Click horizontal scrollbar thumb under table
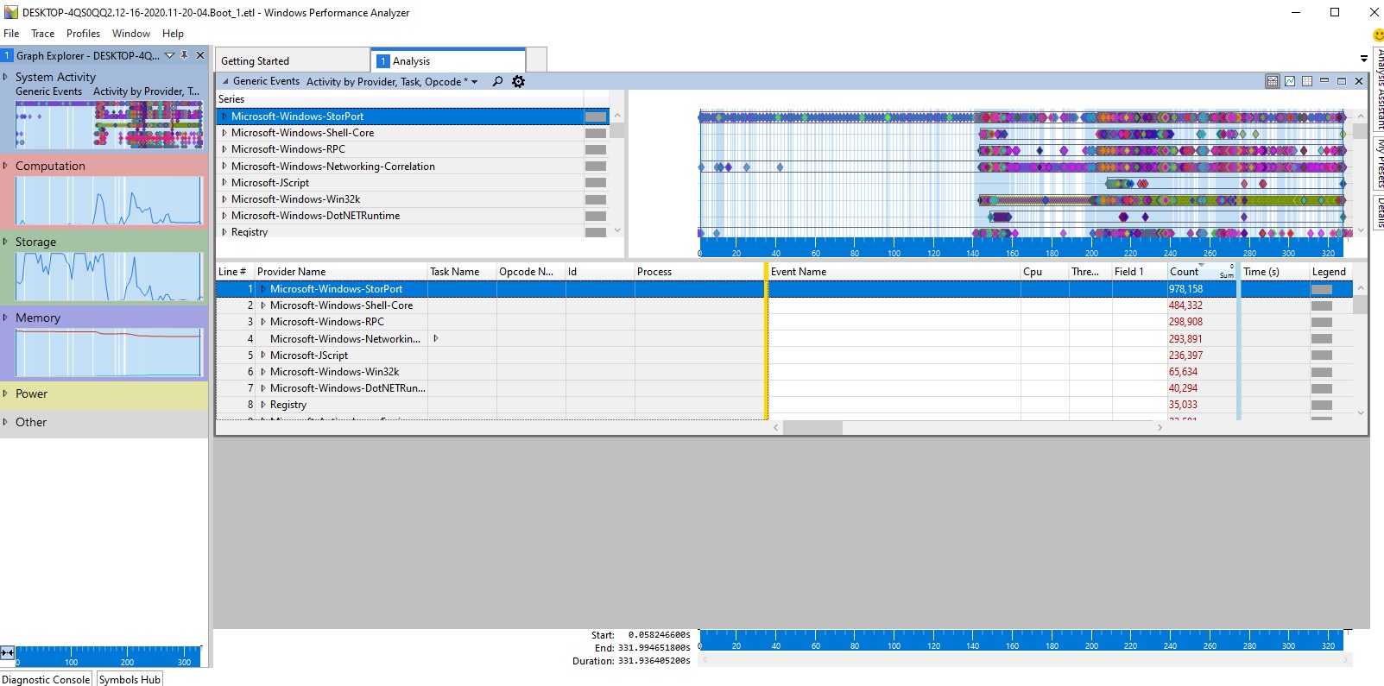 (x=812, y=428)
